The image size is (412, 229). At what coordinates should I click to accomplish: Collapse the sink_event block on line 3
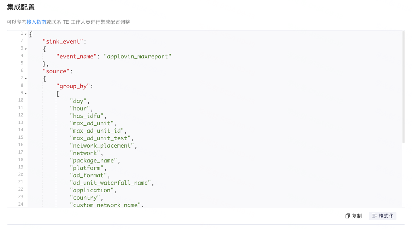point(25,48)
